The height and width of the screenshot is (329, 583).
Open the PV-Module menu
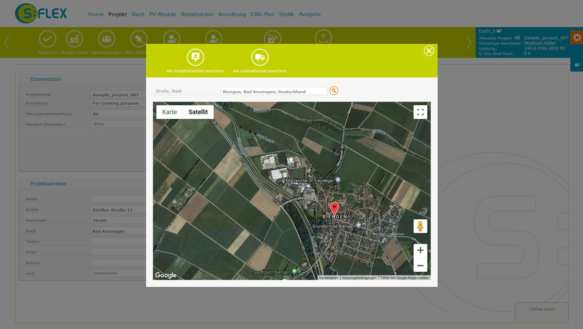click(x=162, y=15)
